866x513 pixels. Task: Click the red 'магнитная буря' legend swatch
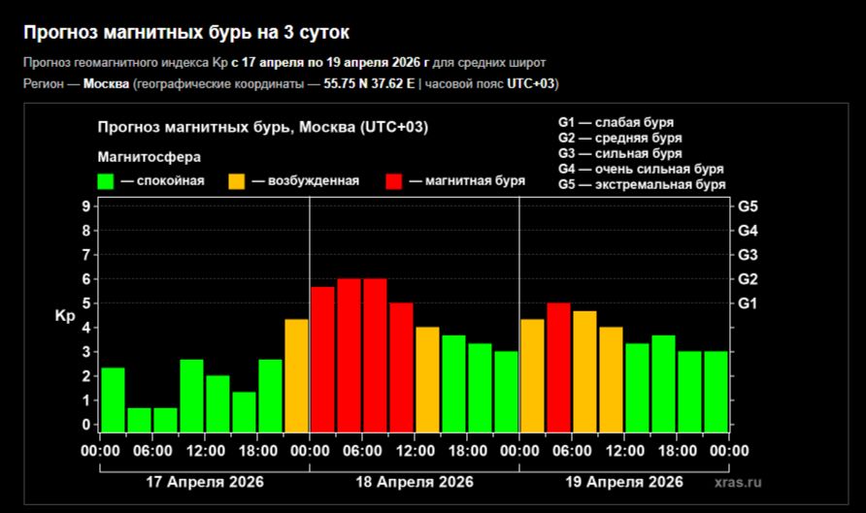click(394, 181)
